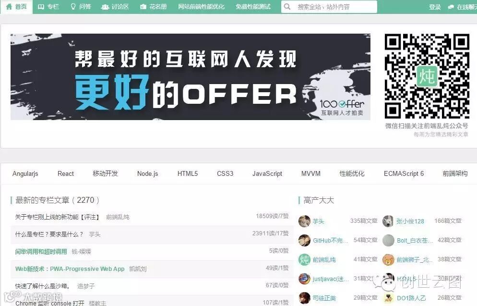Open justjavac(迷... profile link
The width and height of the screenshot is (477, 306).
tap(331, 279)
